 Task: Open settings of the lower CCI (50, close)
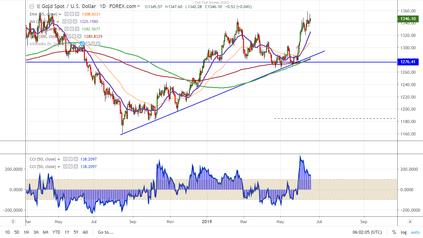(x=70, y=167)
